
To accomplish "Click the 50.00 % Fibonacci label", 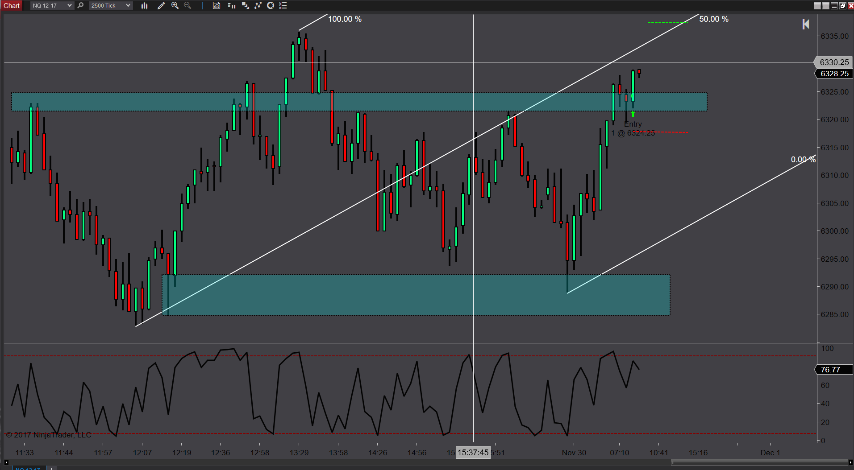I will [x=714, y=19].
